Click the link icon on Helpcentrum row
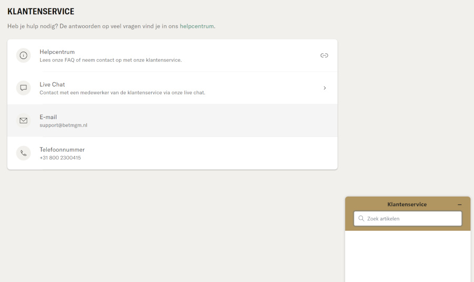 (x=324, y=55)
